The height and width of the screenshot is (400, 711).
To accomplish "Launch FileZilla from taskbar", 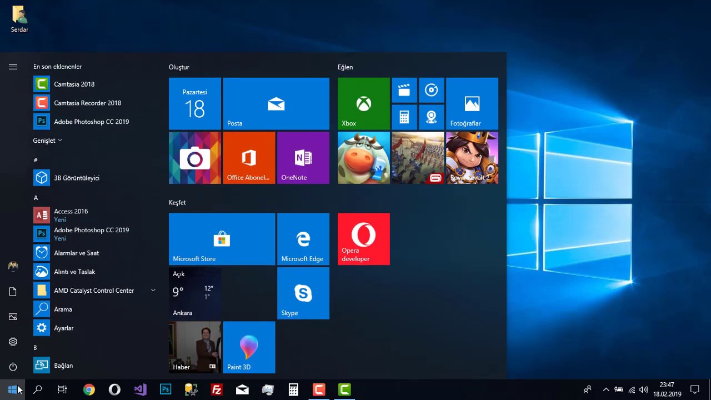I will click(217, 389).
